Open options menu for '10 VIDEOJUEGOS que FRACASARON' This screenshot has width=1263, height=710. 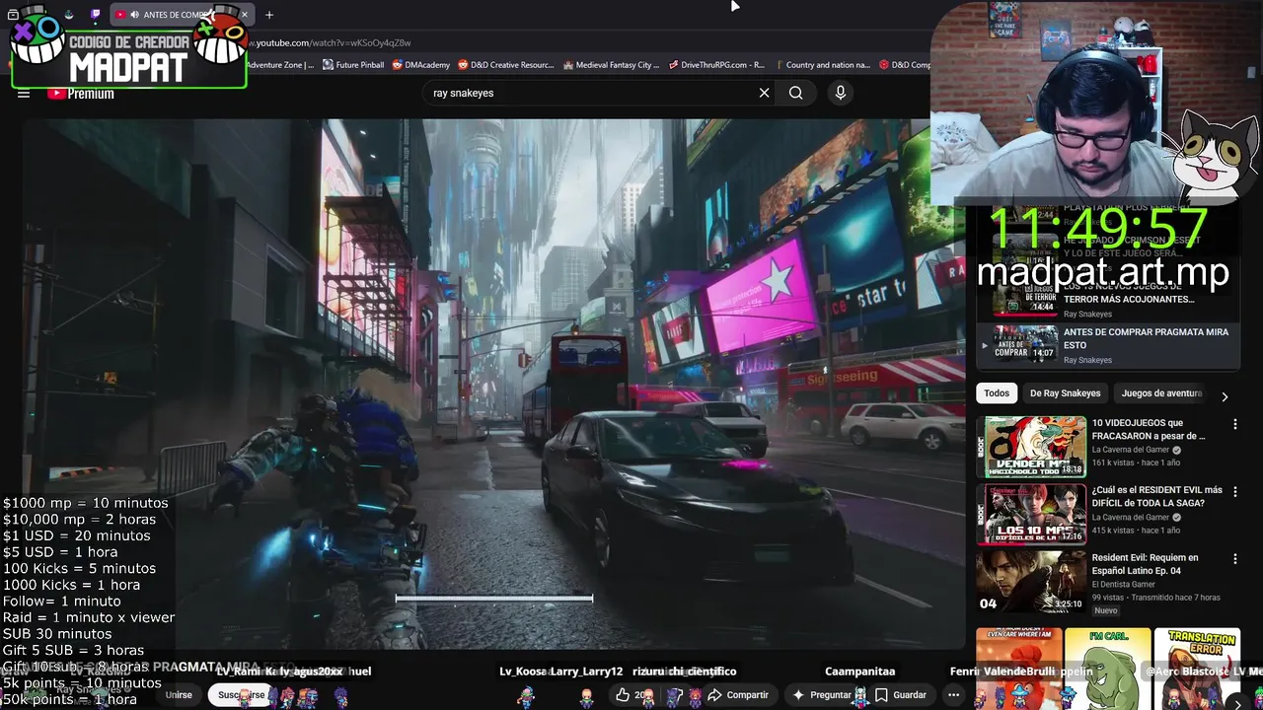click(1234, 424)
